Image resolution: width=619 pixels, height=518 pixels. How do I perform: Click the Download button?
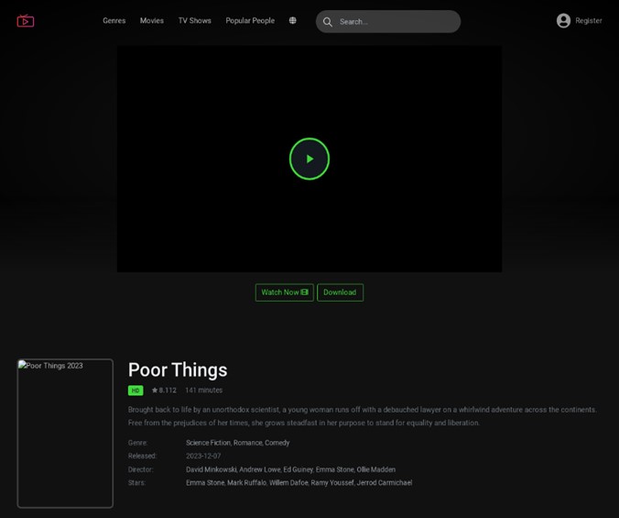point(340,292)
